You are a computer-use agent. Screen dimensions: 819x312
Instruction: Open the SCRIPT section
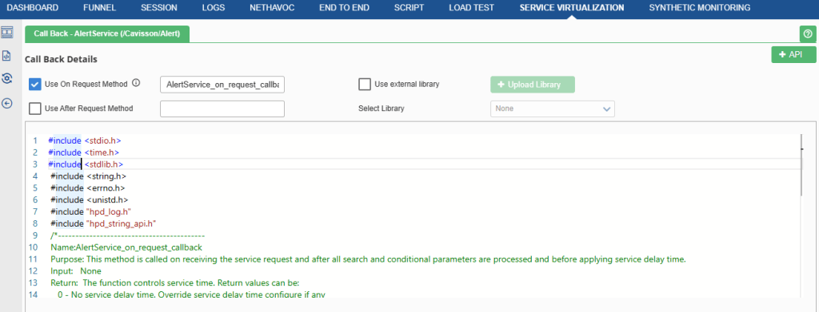pyautogui.click(x=409, y=8)
